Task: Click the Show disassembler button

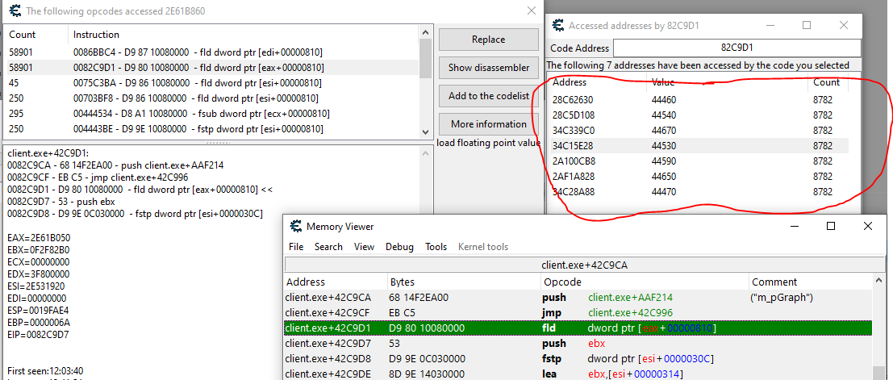Action: pos(488,68)
